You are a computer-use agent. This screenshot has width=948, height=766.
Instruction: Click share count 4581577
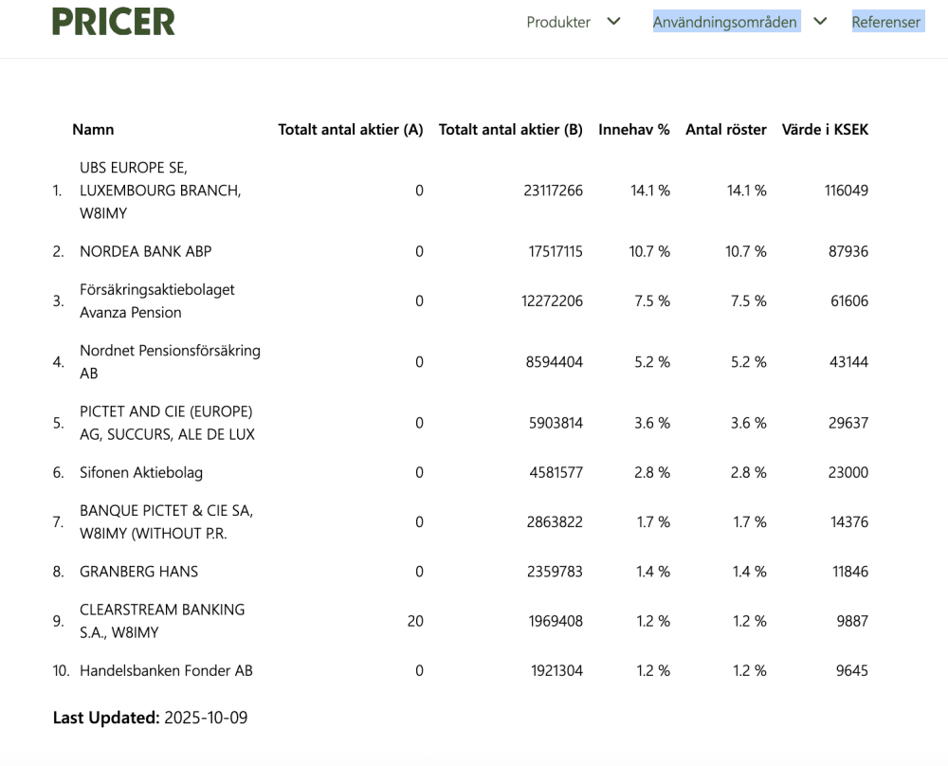click(x=556, y=473)
